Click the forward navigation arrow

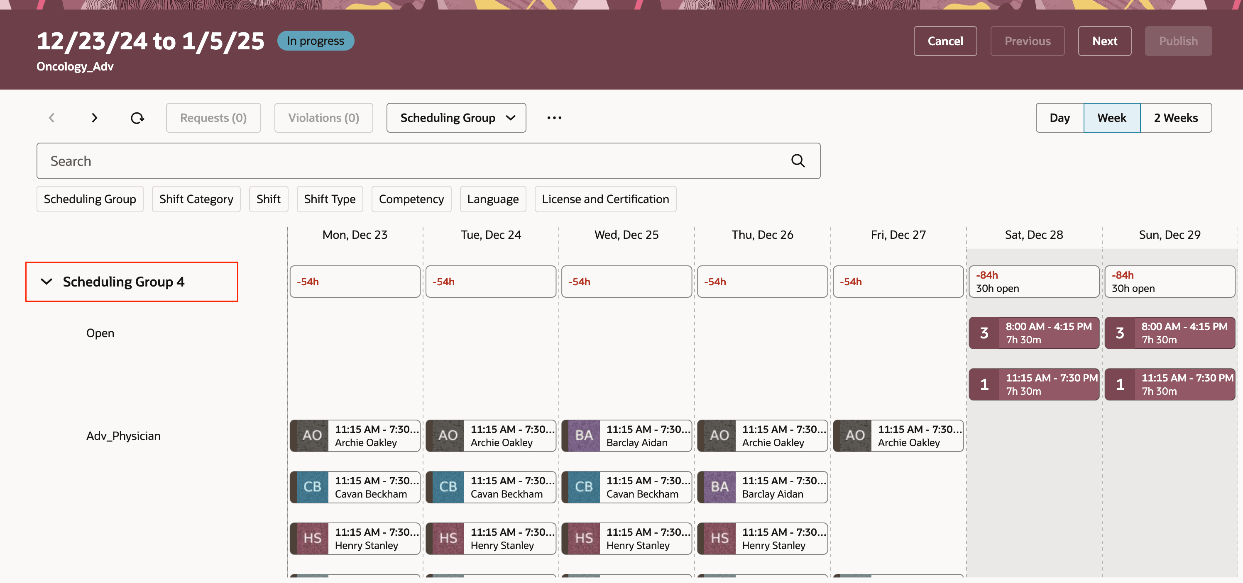[x=95, y=118]
